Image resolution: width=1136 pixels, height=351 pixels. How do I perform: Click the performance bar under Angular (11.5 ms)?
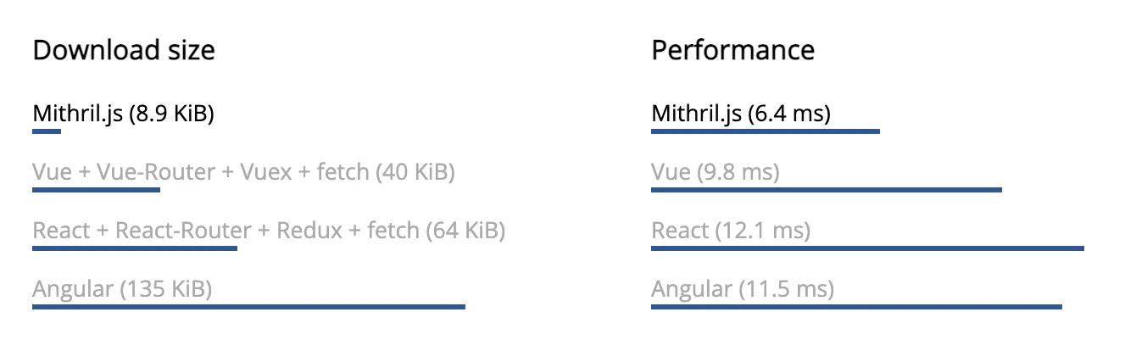[x=856, y=307]
